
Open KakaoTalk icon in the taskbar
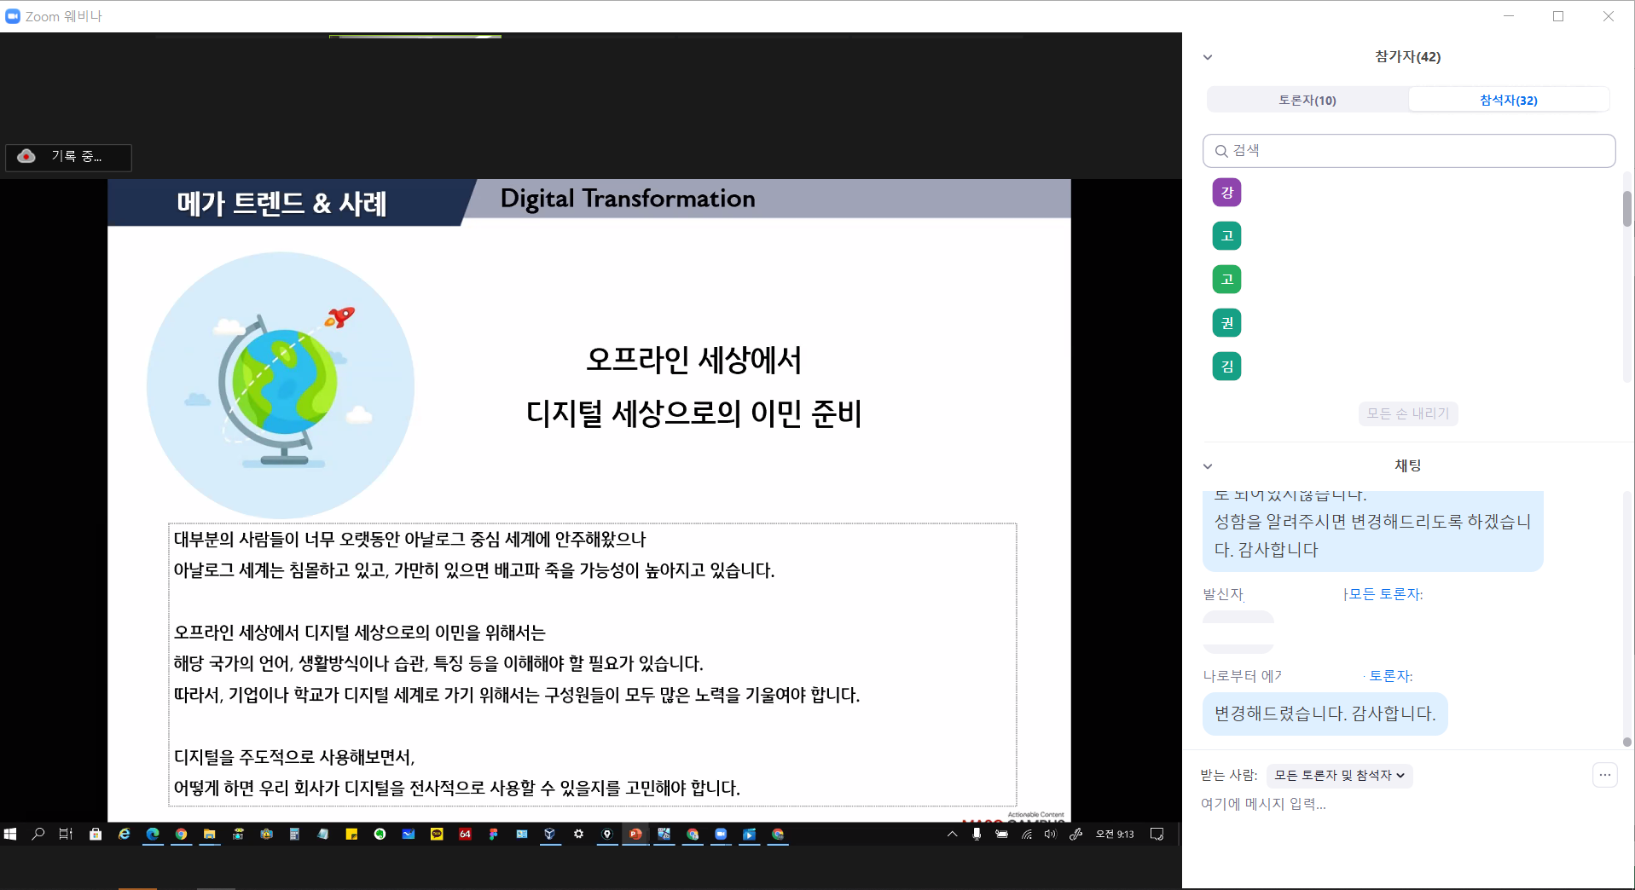[437, 834]
